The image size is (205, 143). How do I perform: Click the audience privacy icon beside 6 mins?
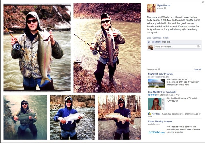[165, 8]
